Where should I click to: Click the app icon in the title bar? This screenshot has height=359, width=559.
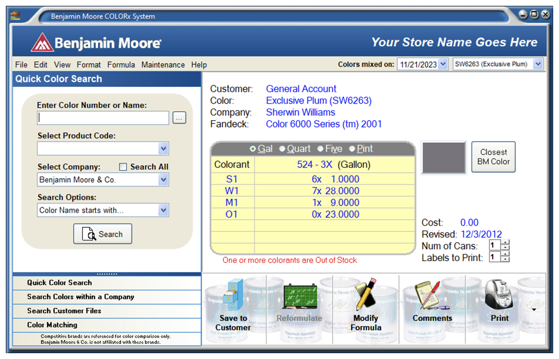click(16, 16)
